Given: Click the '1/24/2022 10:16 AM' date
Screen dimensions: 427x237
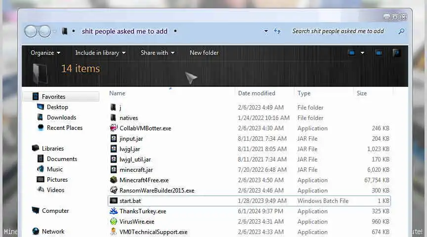Looking at the screenshot, I should 263,118.
